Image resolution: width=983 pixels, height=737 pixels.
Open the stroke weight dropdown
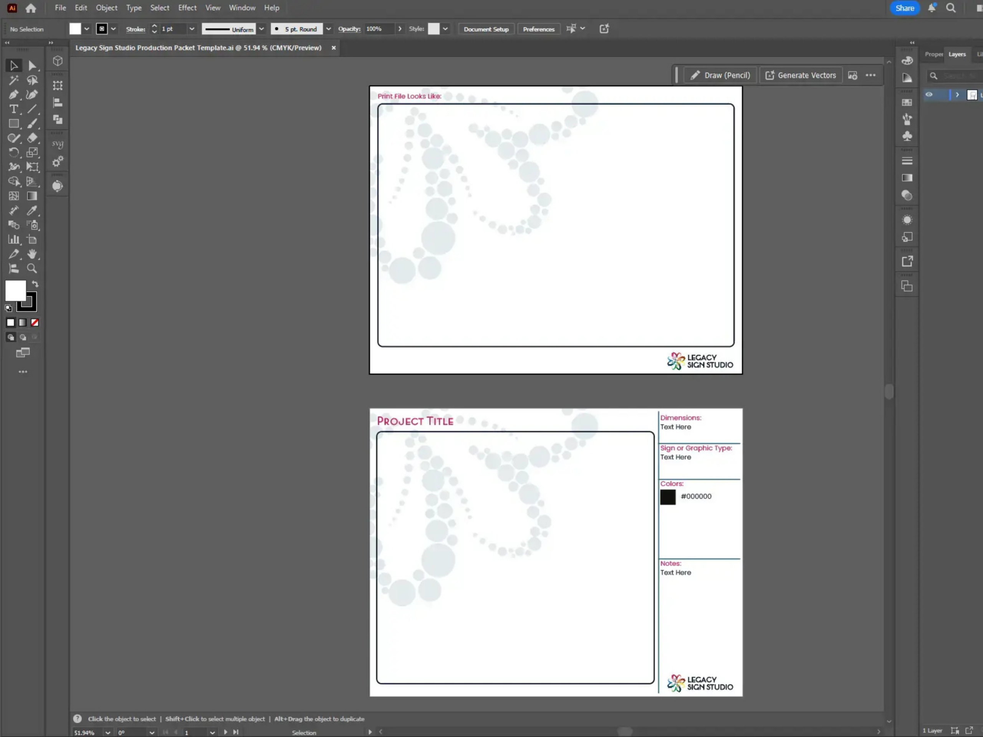pyautogui.click(x=192, y=29)
